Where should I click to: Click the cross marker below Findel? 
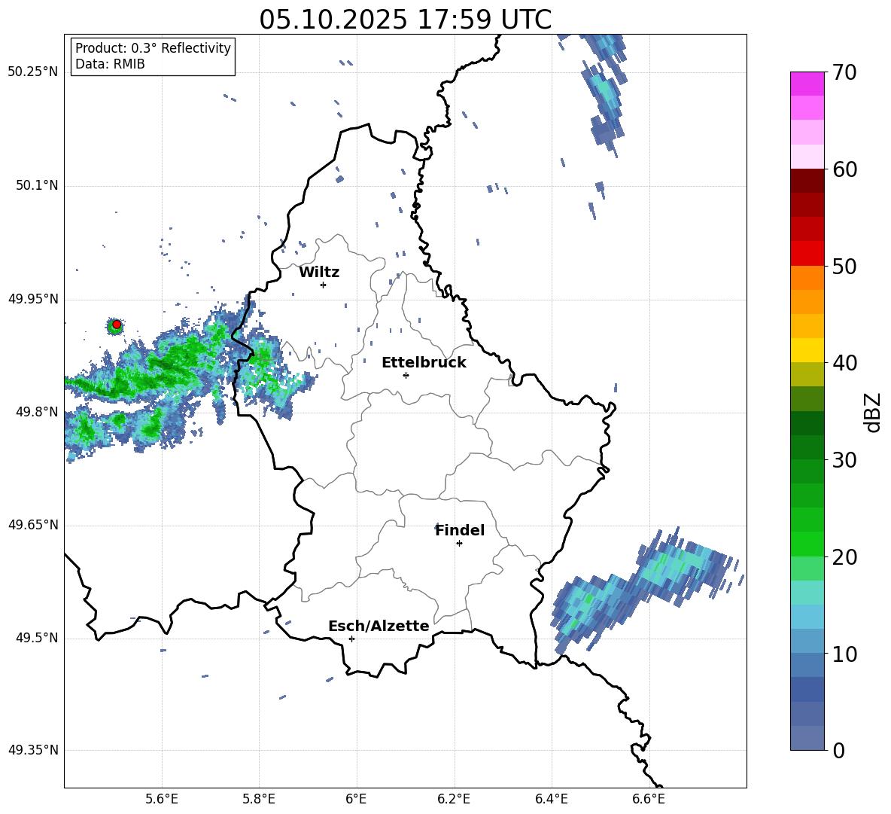[x=459, y=543]
